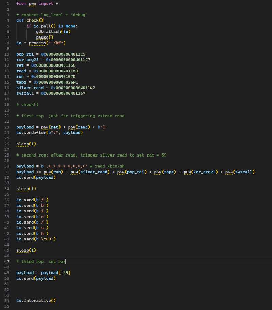
Task: Click the 'payload = payload[:59]' line
Action: tap(44, 273)
